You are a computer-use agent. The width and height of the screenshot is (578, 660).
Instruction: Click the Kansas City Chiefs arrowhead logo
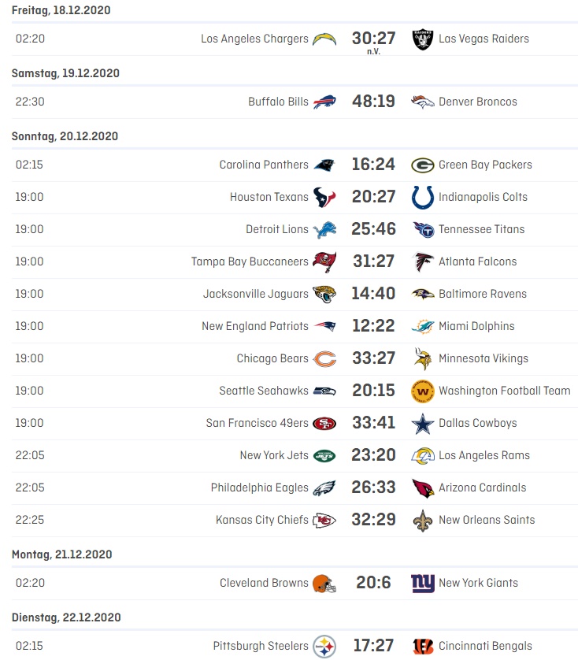point(324,521)
